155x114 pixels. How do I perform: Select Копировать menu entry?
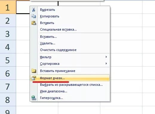click(x=70, y=16)
